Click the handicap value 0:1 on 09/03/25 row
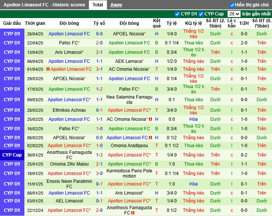The width and height of the screenshot is (272, 216). 171,100
